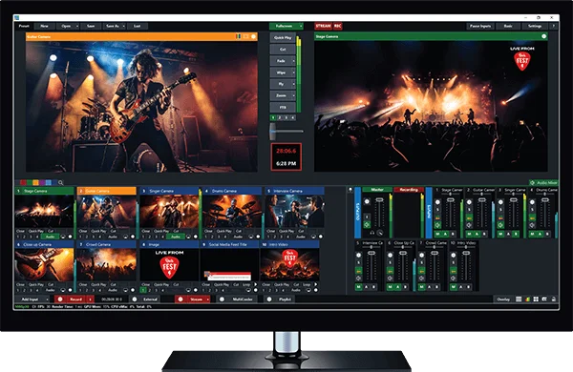Image resolution: width=573 pixels, height=372 pixels.
Task: Click Master headphones icon
Action: tap(372, 233)
